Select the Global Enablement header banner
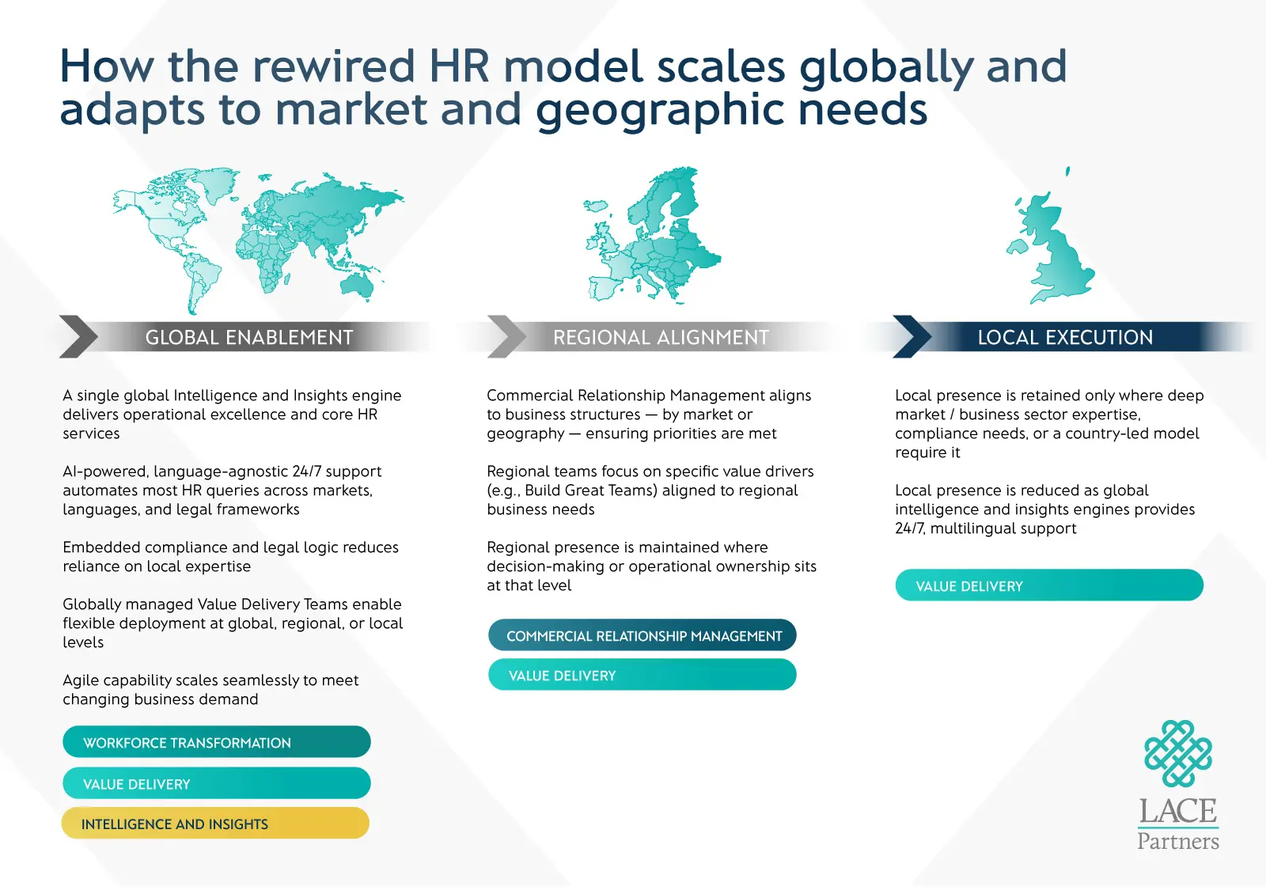Screen dimensions: 1266x894 (x=249, y=337)
